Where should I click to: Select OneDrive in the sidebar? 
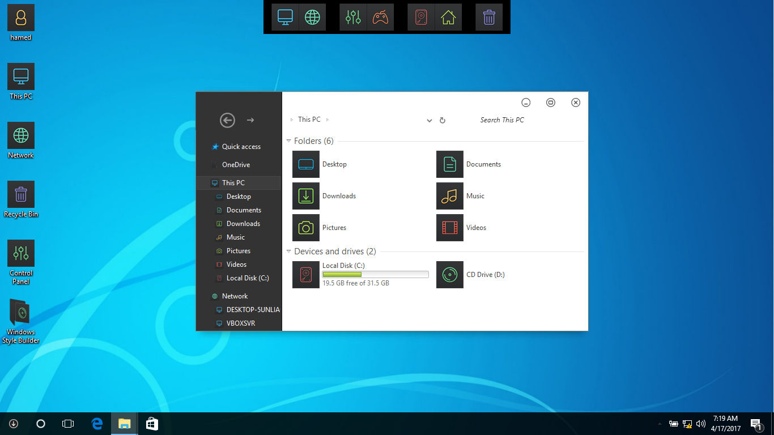pos(236,165)
